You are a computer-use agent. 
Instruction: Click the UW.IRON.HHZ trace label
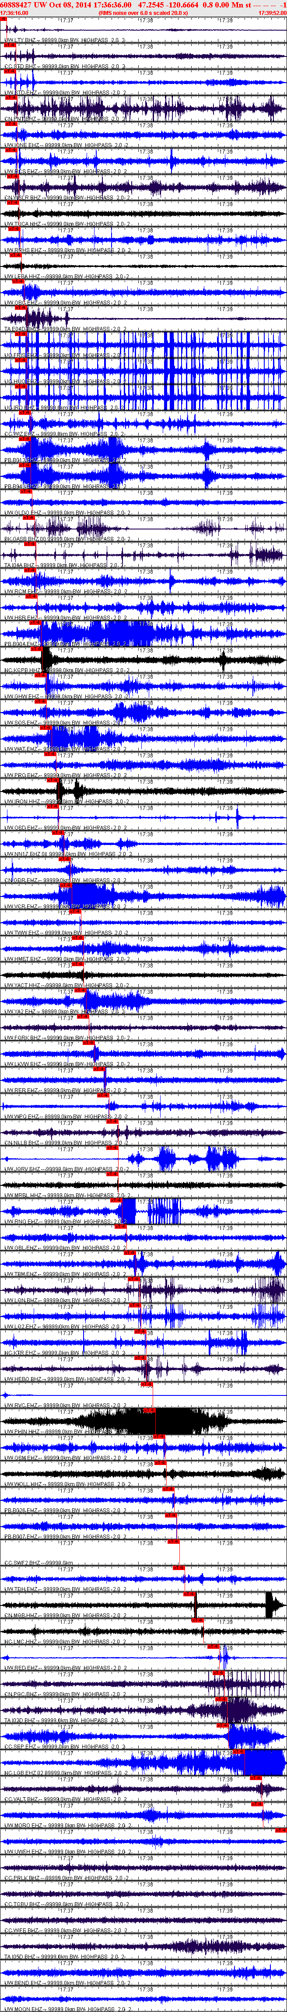tap(66, 802)
